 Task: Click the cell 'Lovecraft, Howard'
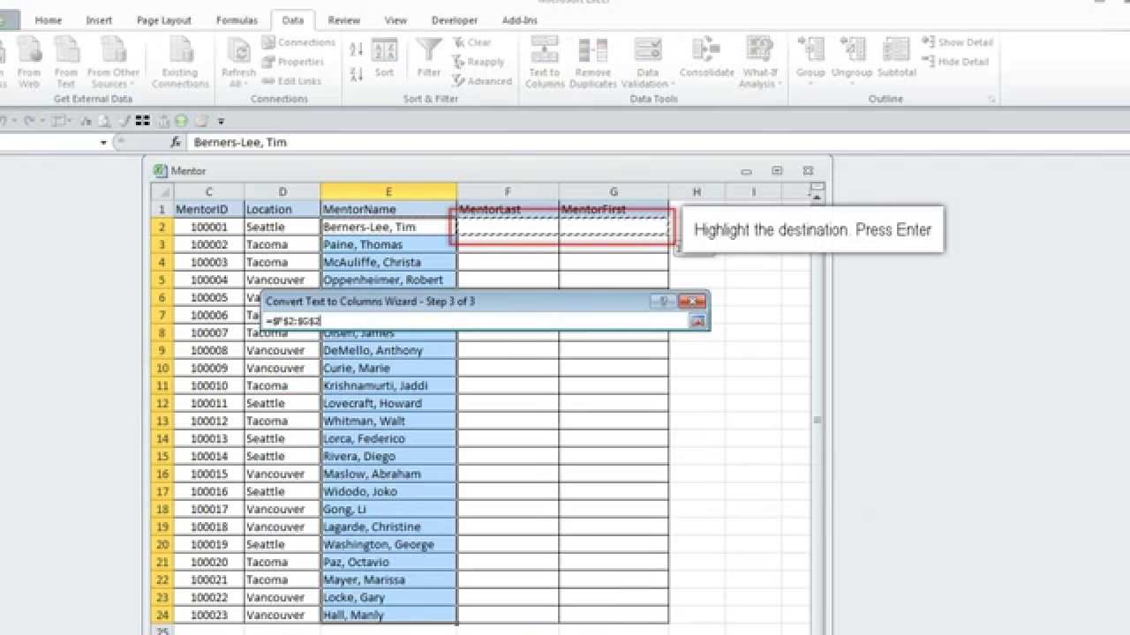[388, 403]
